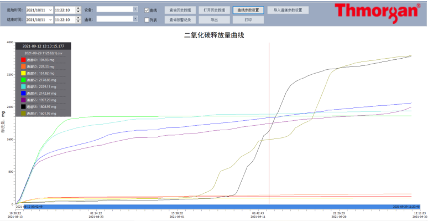Increase end time with up spinner arrow
This screenshot has height=221, width=428.
[x=79, y=18]
